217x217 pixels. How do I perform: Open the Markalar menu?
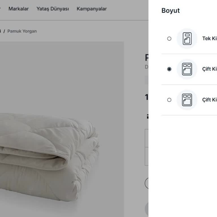pyautogui.click(x=18, y=9)
